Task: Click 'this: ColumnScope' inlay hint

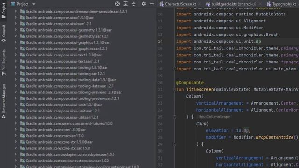Action: pyautogui.click(x=214, y=117)
